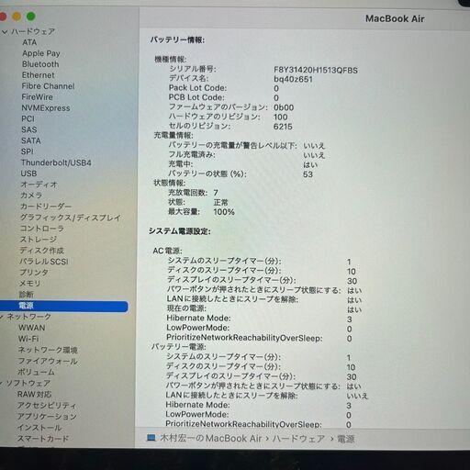Click 木村宏一のMacBook Air in path bar
The image size is (470, 470).
coord(210,439)
